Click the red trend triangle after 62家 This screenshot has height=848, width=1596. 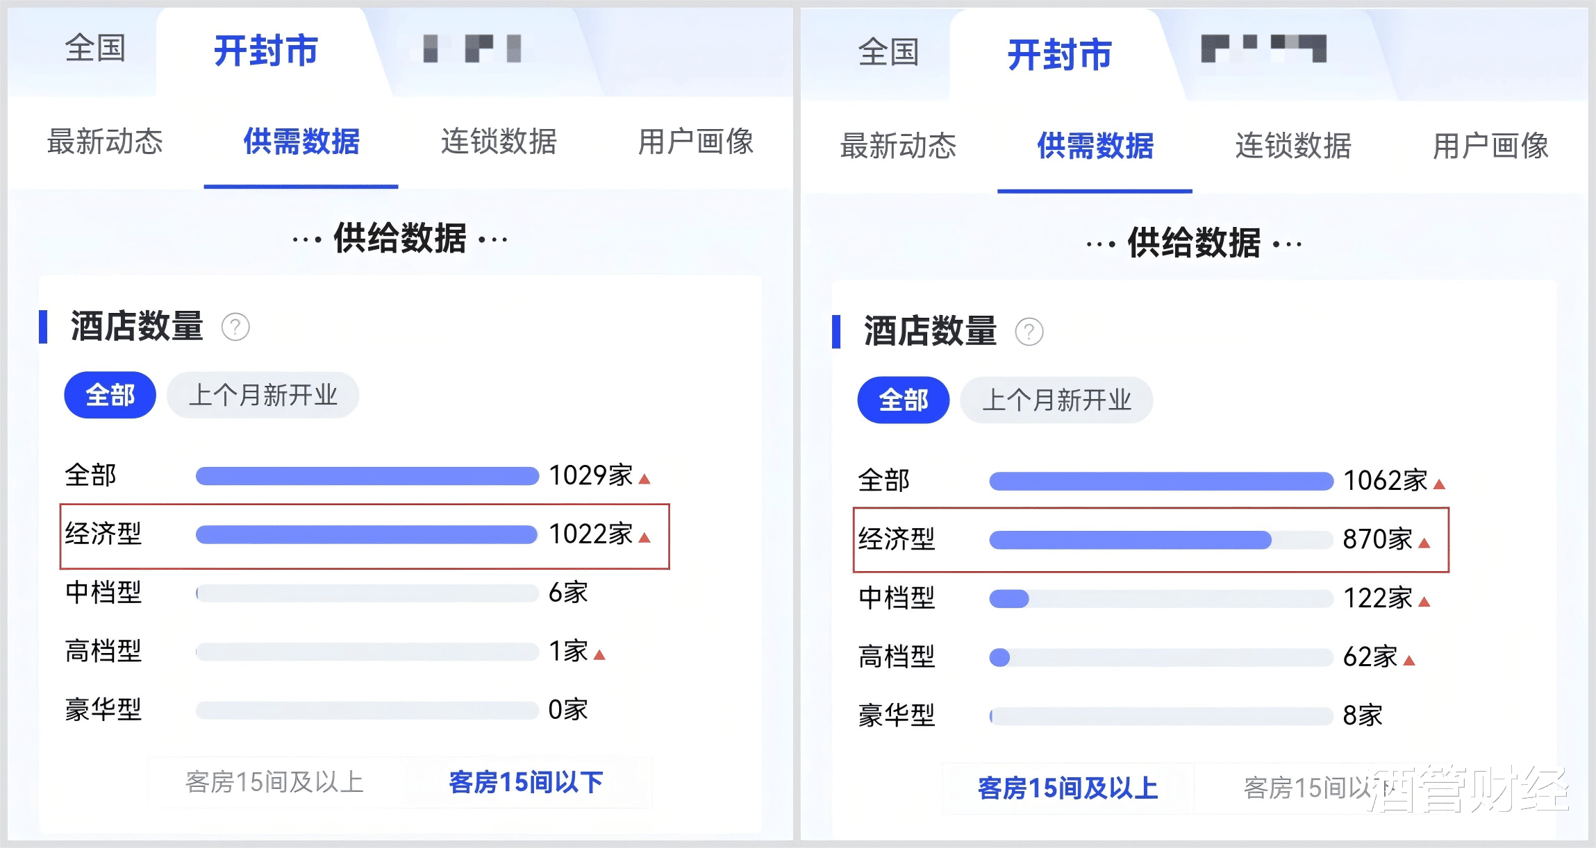[1409, 661]
